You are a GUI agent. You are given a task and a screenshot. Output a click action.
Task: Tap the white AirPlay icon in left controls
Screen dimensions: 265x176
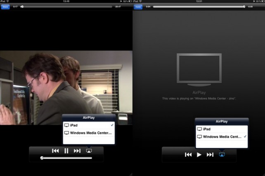[x=88, y=151]
